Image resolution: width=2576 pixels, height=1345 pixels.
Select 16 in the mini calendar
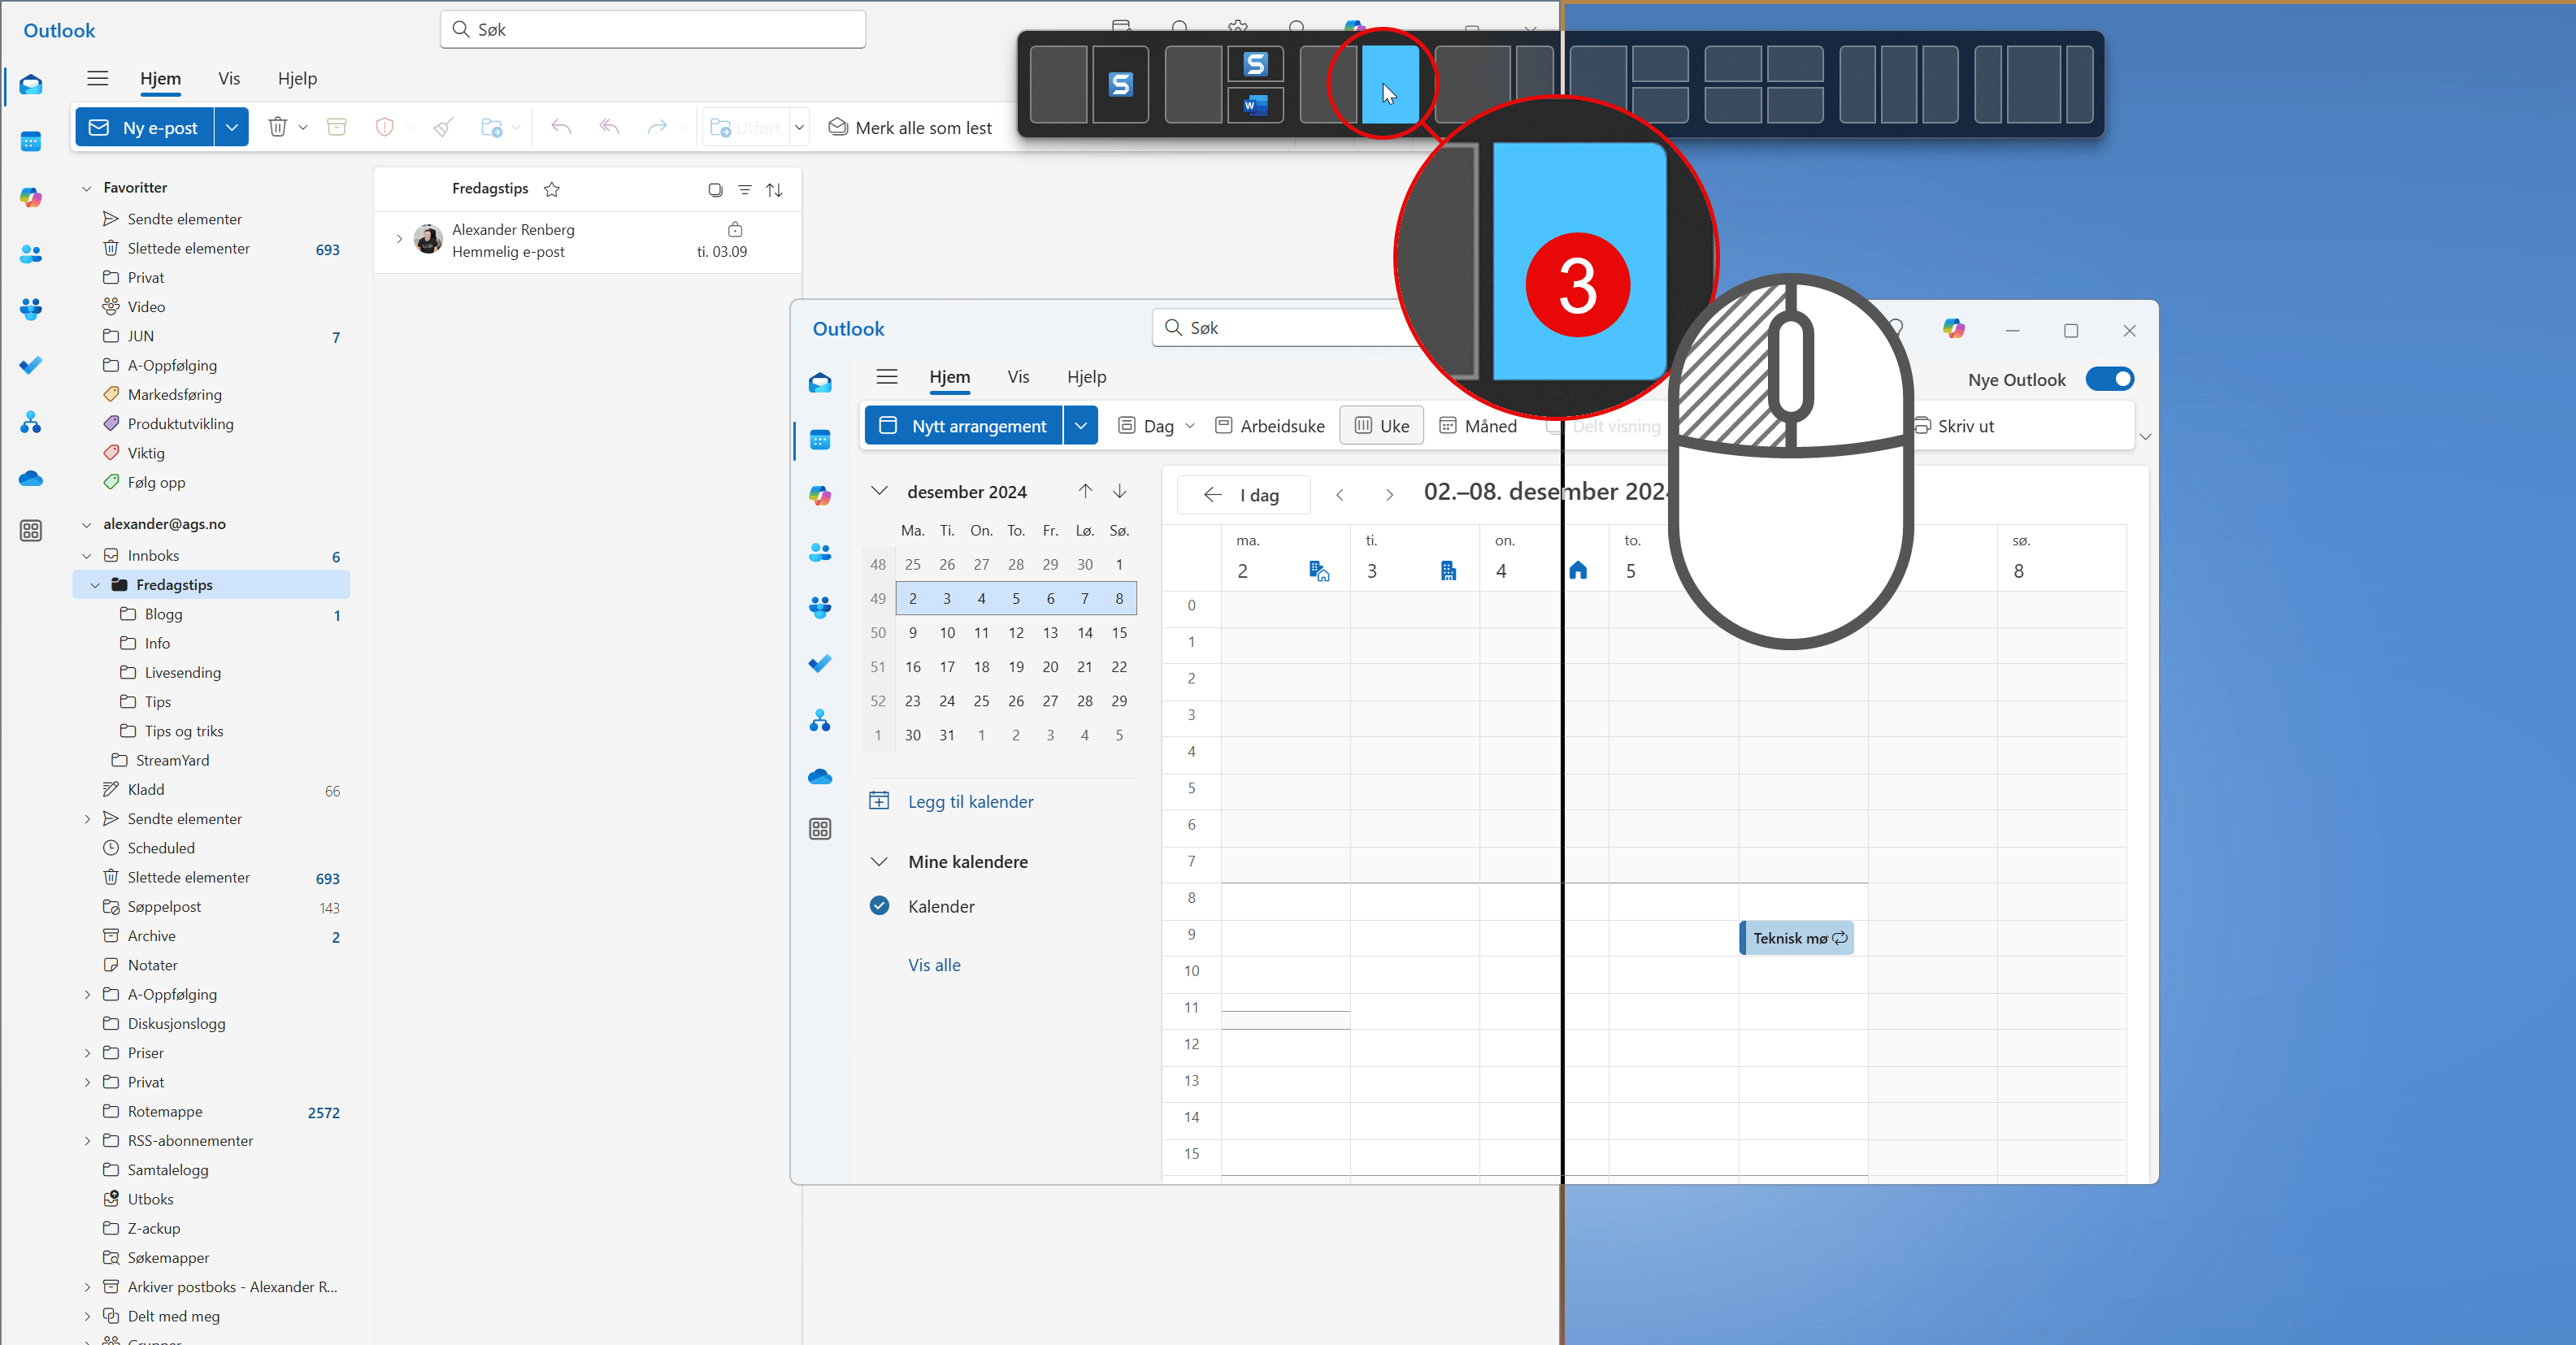[913, 667]
